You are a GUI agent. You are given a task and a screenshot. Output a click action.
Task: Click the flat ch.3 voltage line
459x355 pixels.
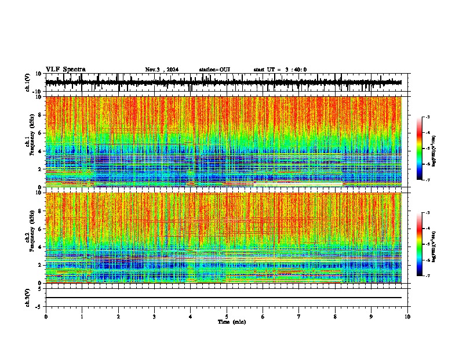(223, 298)
